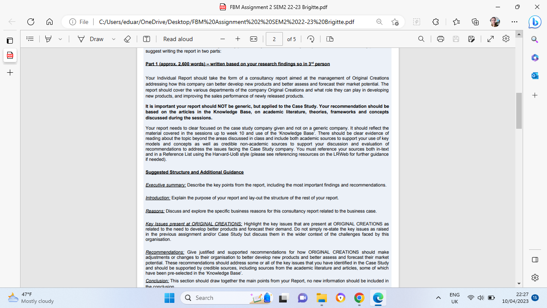Open the Draw pen options dropdown
Viewport: 547px width, 308px height.
point(113,39)
